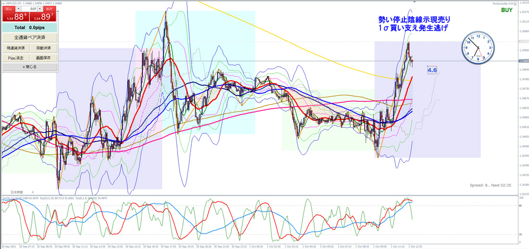Image resolution: width=529 pixels, height=249 pixels.
Task: Click the Total 0.0pips display
Action: pyautogui.click(x=30, y=28)
